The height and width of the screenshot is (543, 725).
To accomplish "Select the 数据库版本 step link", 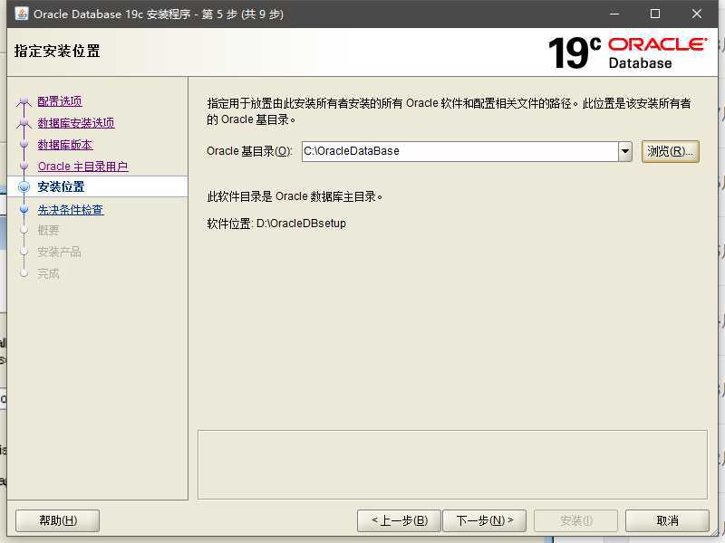I will [x=65, y=145].
